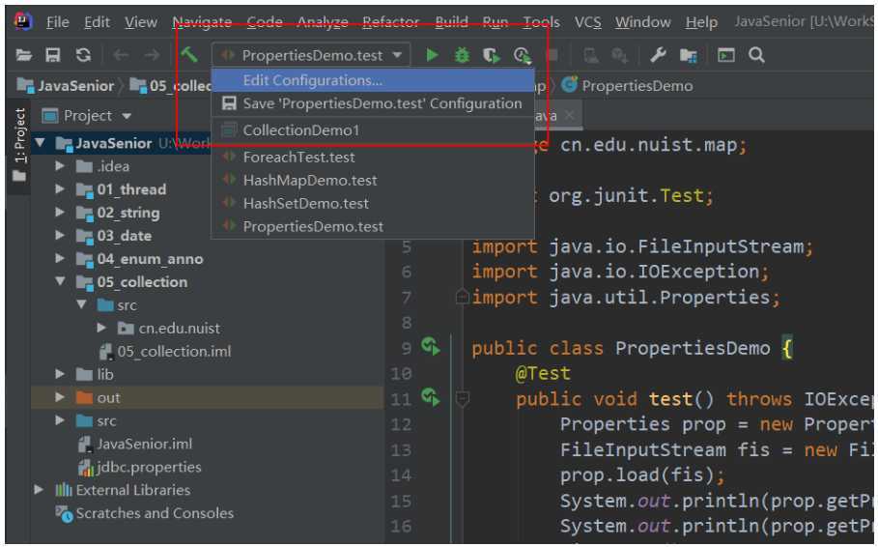Select ForeachTest.test configuration
Image resolution: width=878 pixels, height=547 pixels.
(x=373, y=157)
